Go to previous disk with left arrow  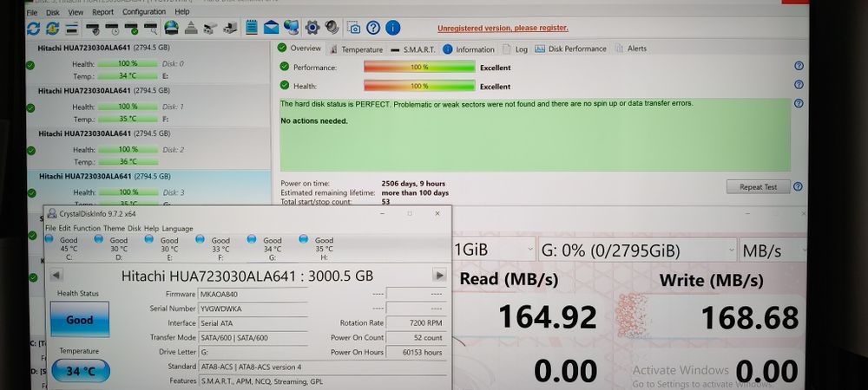pyautogui.click(x=56, y=275)
